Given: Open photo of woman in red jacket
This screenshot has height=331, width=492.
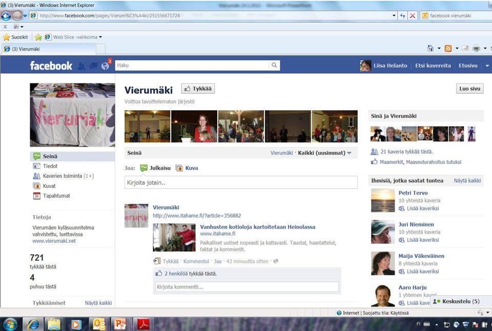Looking at the screenshot, I should click(x=194, y=126).
